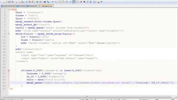Create a new file with New icon
Screen dimensions: 178x100
click(3, 2)
